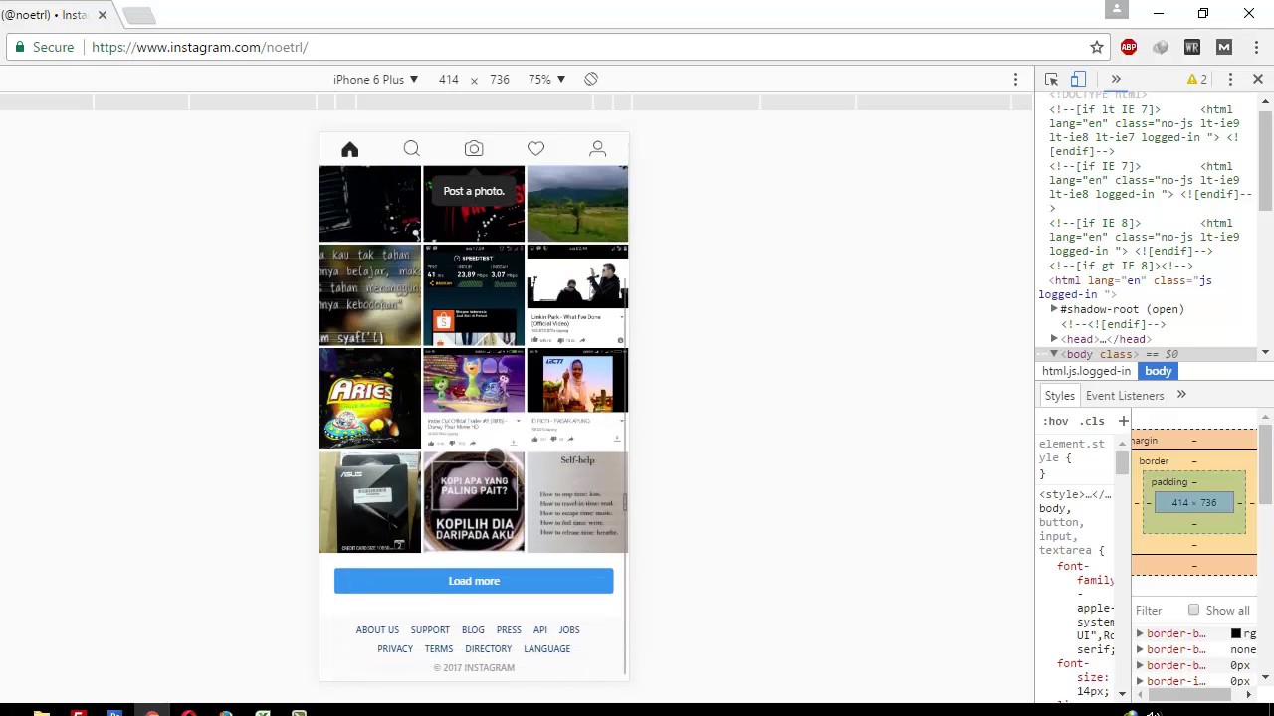The image size is (1274, 716).
Task: Toggle the :hov element state button
Action: [1055, 421]
